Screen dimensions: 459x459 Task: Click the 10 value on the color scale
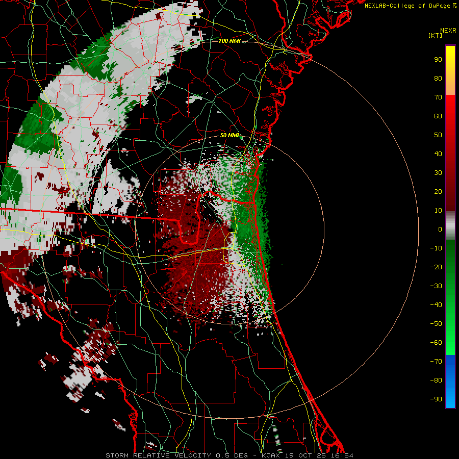[438, 211]
